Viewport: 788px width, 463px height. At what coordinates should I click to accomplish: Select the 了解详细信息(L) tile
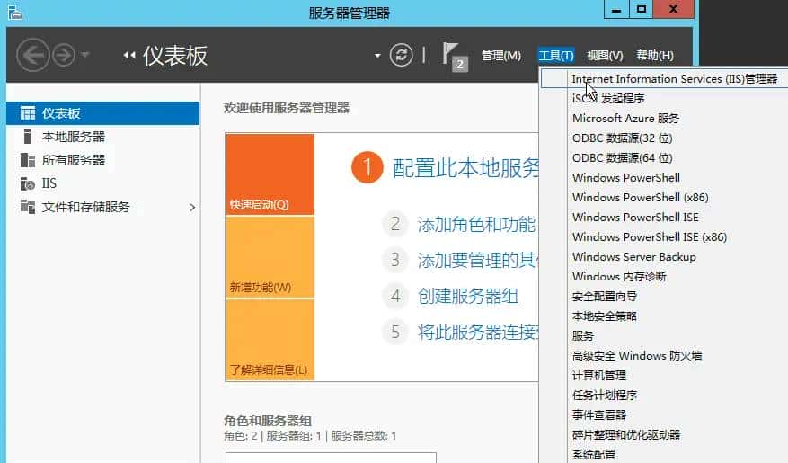tap(270, 339)
